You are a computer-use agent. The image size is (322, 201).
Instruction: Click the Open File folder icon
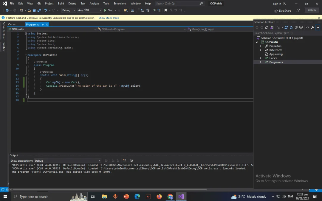[x=29, y=10]
